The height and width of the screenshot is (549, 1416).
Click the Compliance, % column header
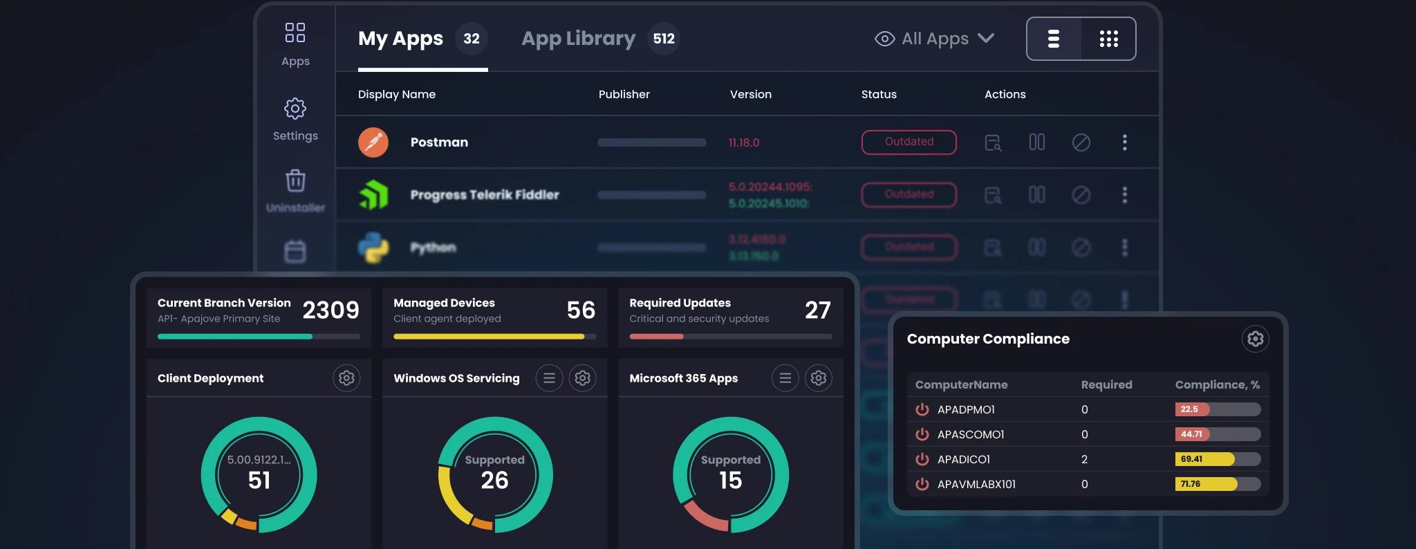pyautogui.click(x=1218, y=384)
